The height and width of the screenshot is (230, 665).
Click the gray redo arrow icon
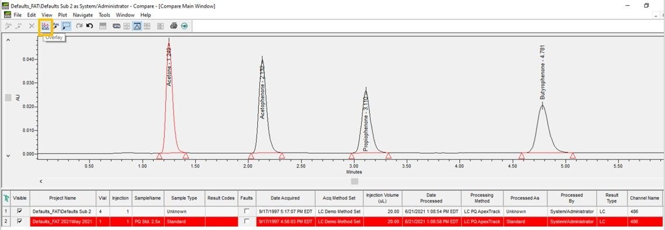pyautogui.click(x=79, y=26)
